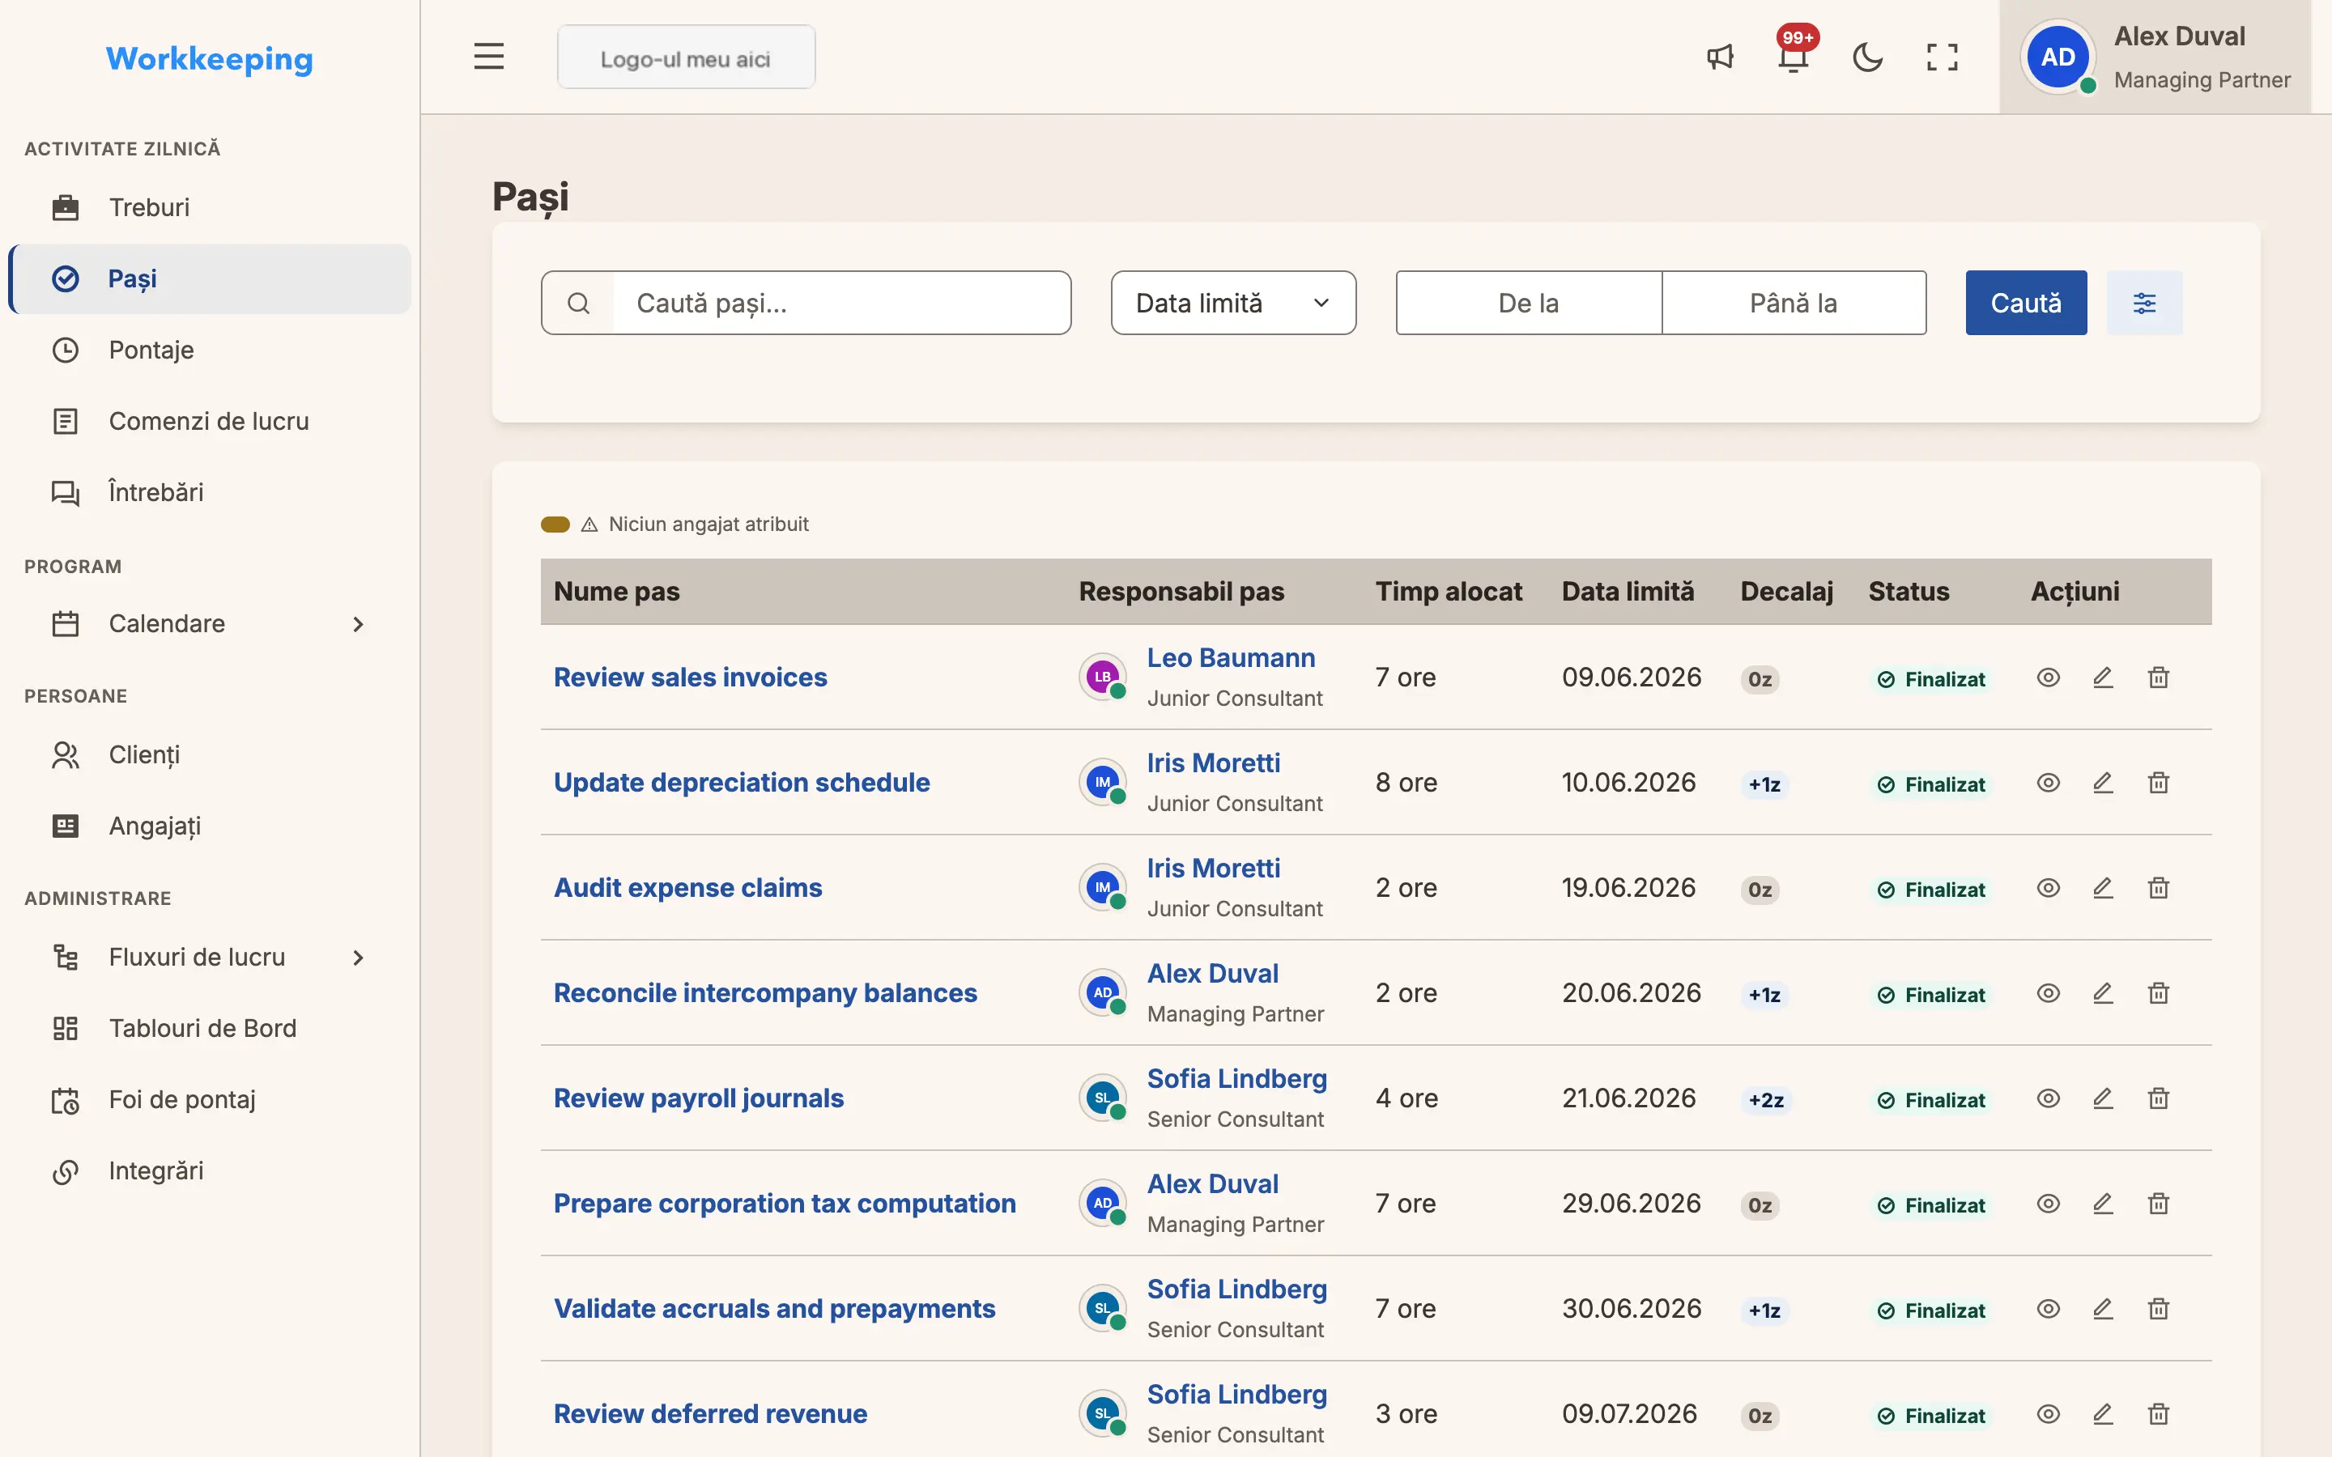Delete the Review sales invoices step
This screenshot has width=2332, height=1457.
(2159, 678)
